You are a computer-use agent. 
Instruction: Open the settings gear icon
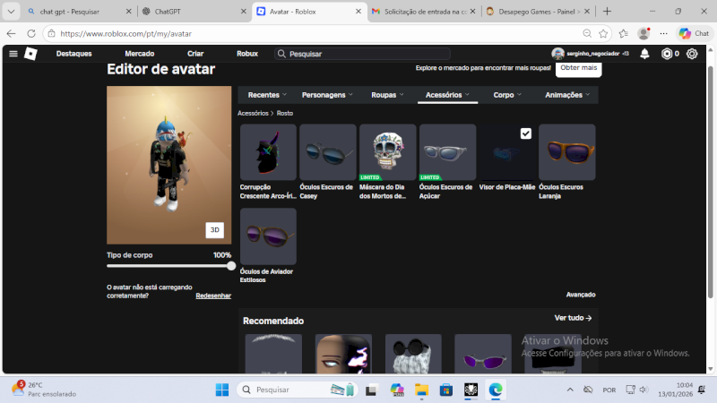(x=692, y=54)
